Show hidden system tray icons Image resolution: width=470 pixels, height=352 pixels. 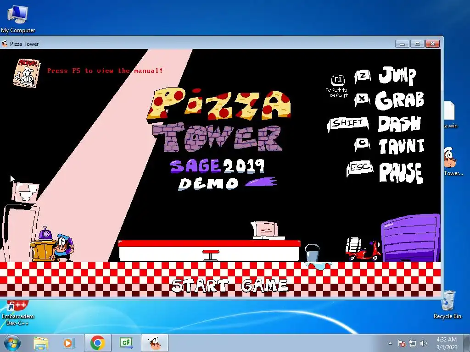pos(390,343)
